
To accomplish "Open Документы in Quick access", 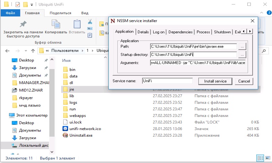I will (x=30, y=75).
